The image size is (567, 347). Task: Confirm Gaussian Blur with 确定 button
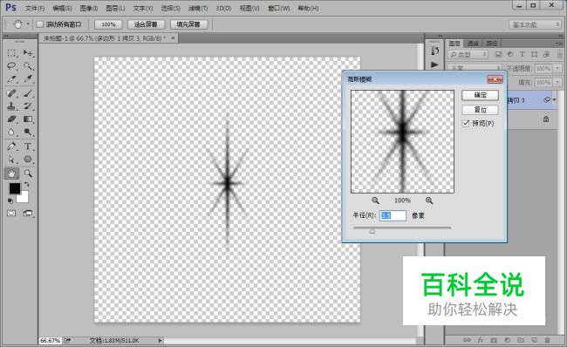click(x=481, y=95)
